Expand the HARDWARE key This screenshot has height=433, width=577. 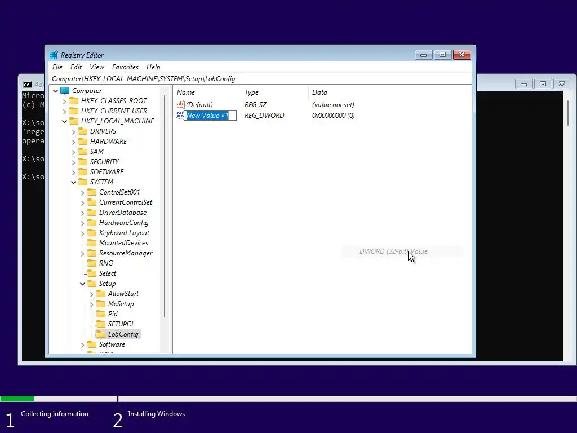[x=74, y=142]
